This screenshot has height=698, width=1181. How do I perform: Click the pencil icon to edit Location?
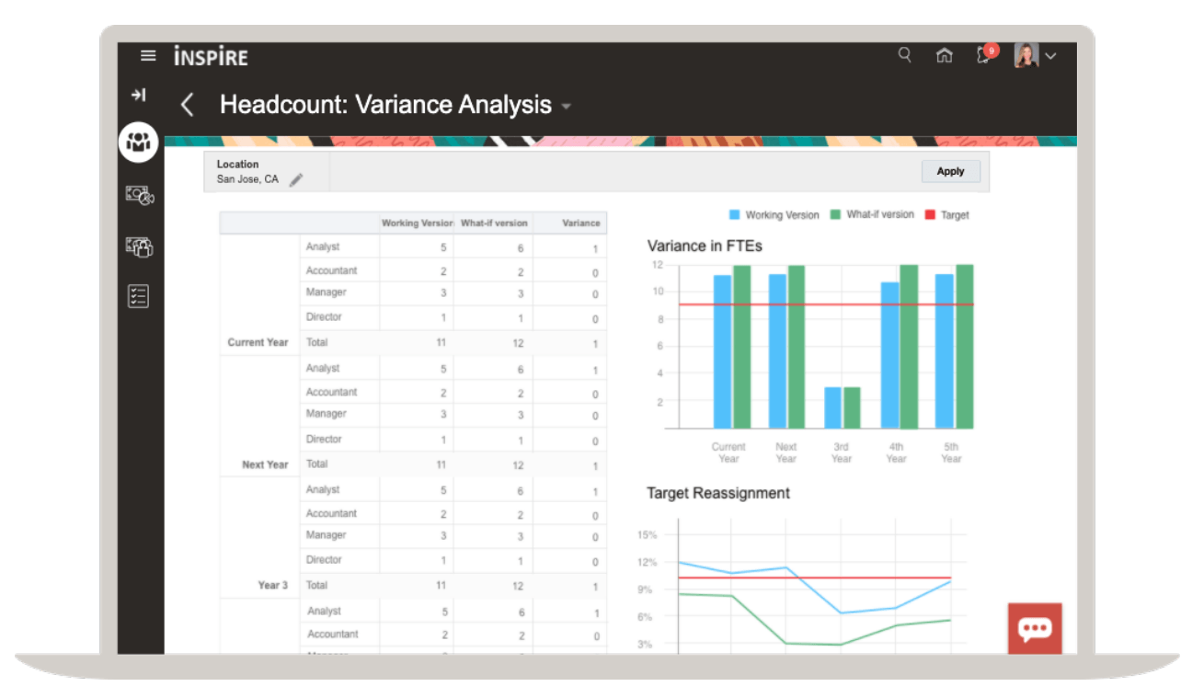tap(296, 181)
